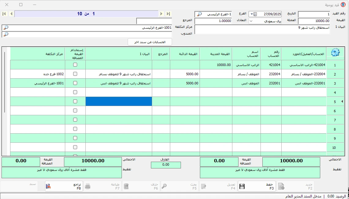Check the VAT checkbox in row 3 (انس)

(x=75, y=83)
